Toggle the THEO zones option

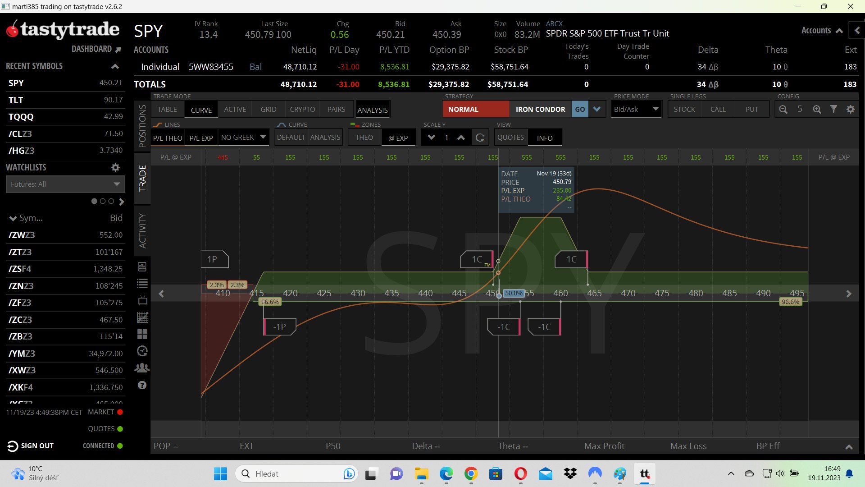click(364, 138)
